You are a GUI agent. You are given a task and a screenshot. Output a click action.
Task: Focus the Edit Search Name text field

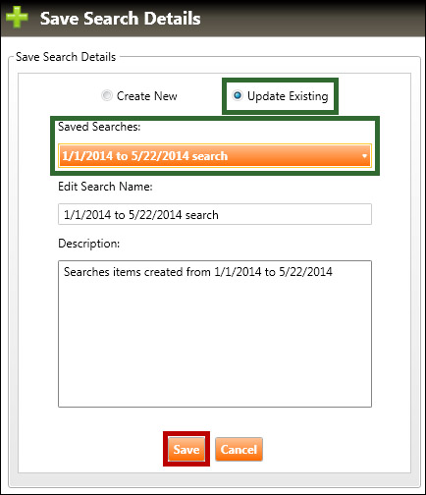coord(215,214)
